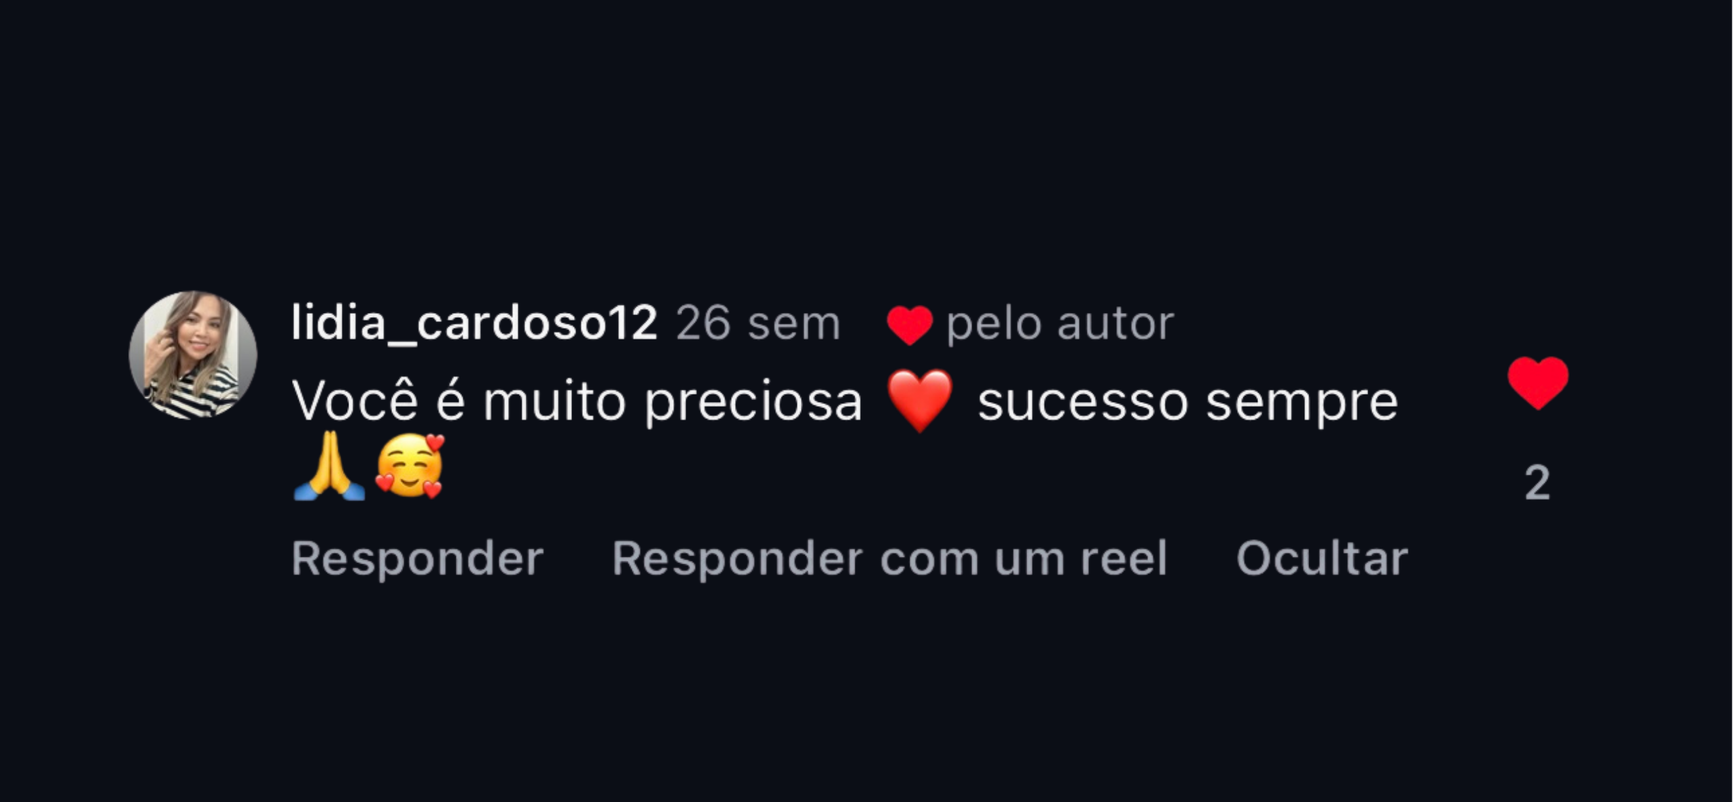Click the red heart emoji after preciosa
This screenshot has height=802, width=1733.
pyautogui.click(x=920, y=401)
